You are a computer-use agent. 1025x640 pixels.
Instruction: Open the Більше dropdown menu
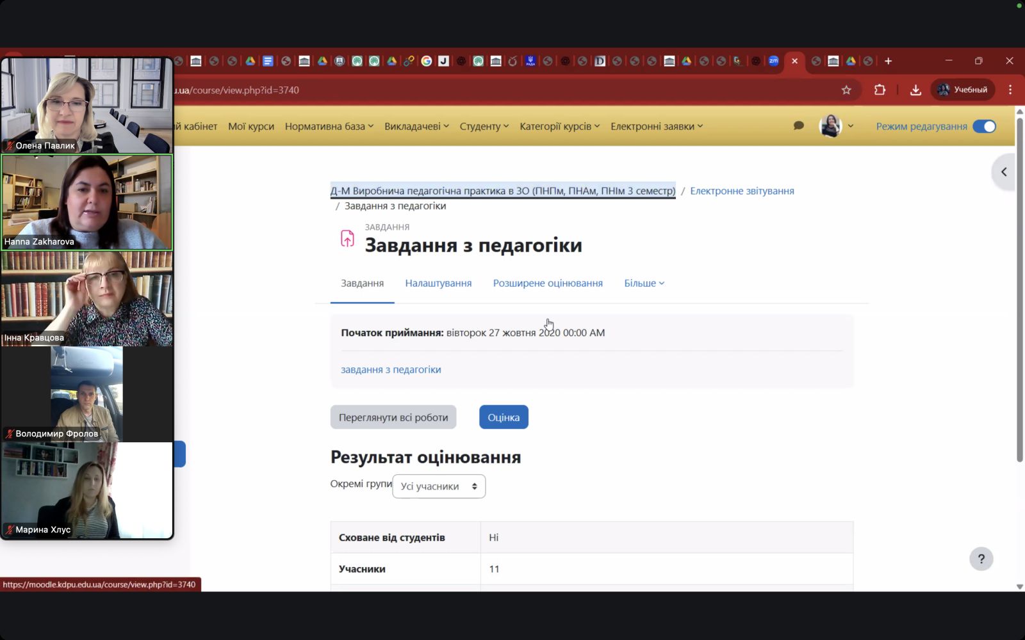point(643,283)
